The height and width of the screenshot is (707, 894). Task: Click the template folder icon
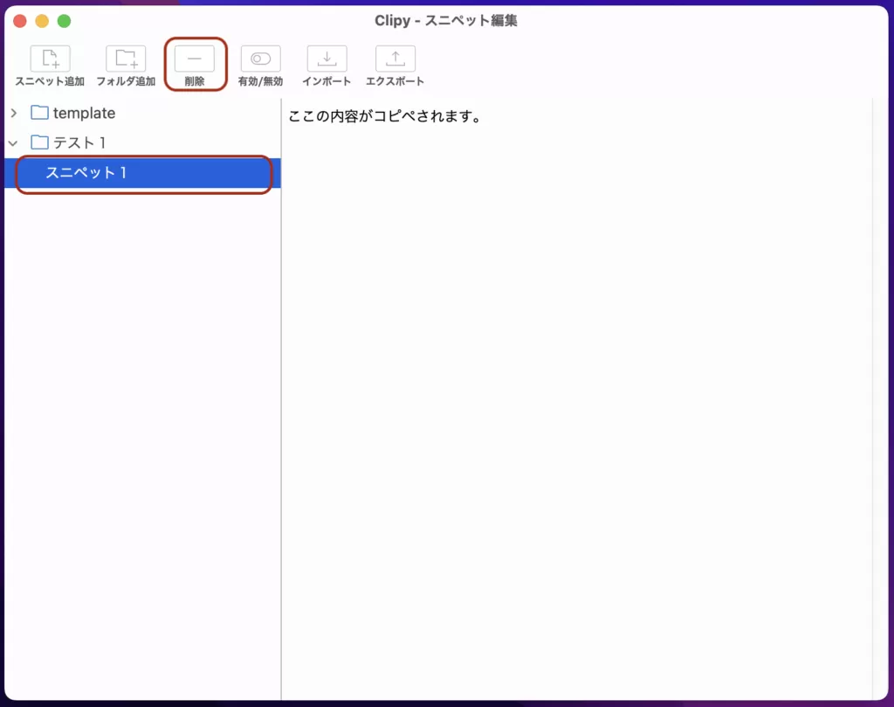point(39,113)
